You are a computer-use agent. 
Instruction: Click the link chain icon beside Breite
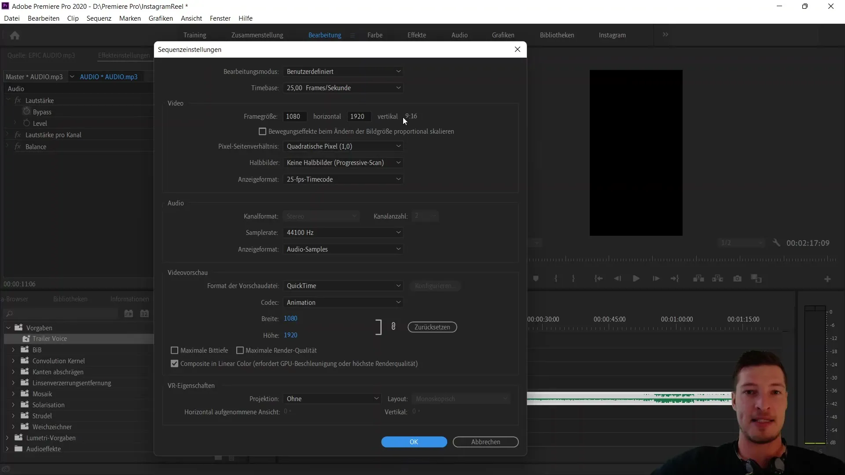tap(393, 326)
